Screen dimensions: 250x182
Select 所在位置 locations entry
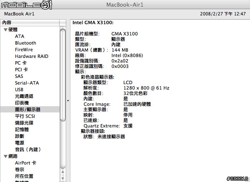coord(24,176)
